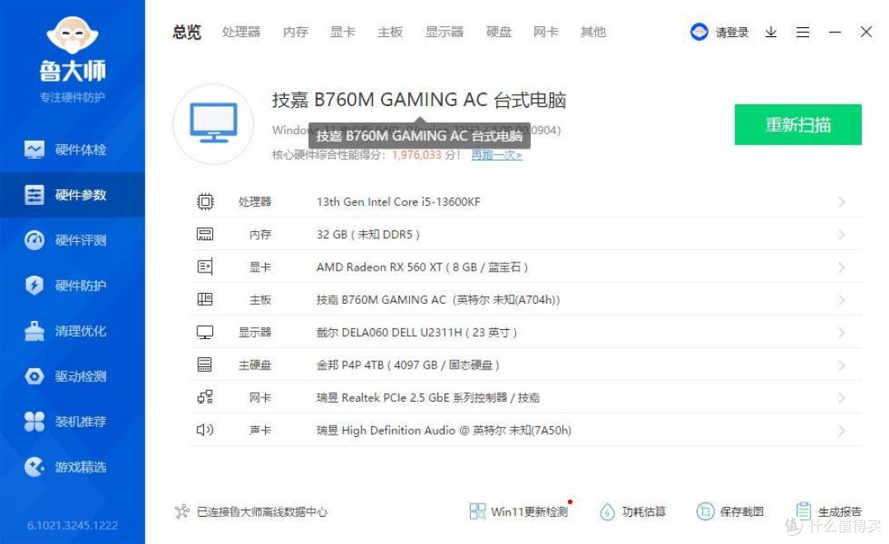Image resolution: width=889 pixels, height=544 pixels.
Task: Click the 保存截图 camera icon
Action: coord(705,511)
